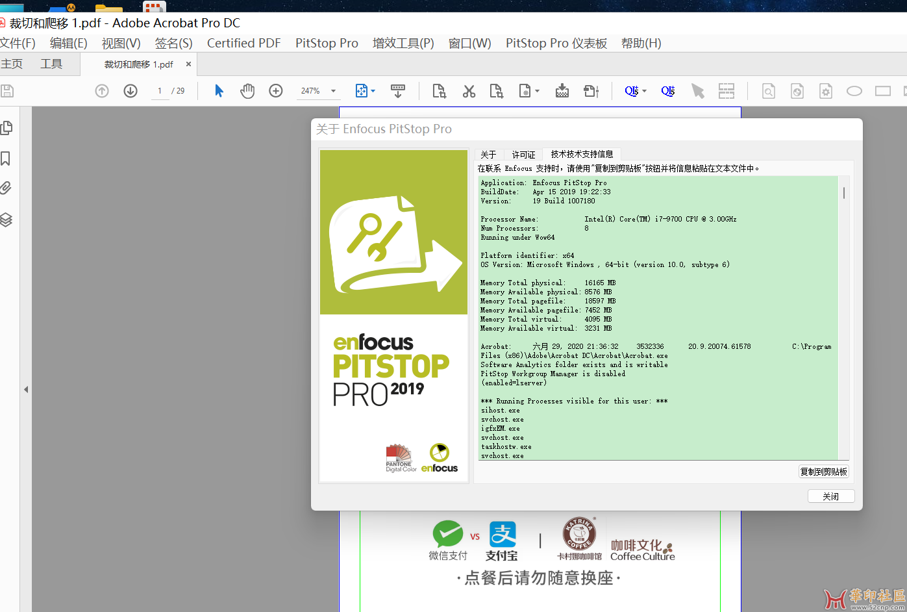Click the import download tray icon

pyautogui.click(x=562, y=91)
